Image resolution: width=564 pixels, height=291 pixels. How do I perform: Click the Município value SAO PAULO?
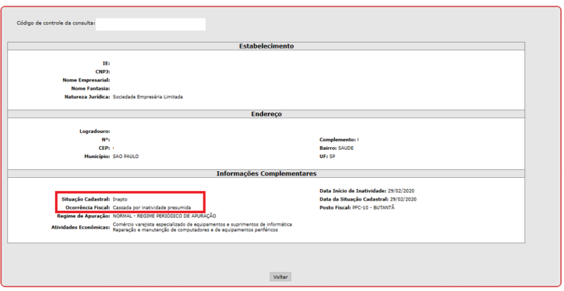click(126, 157)
